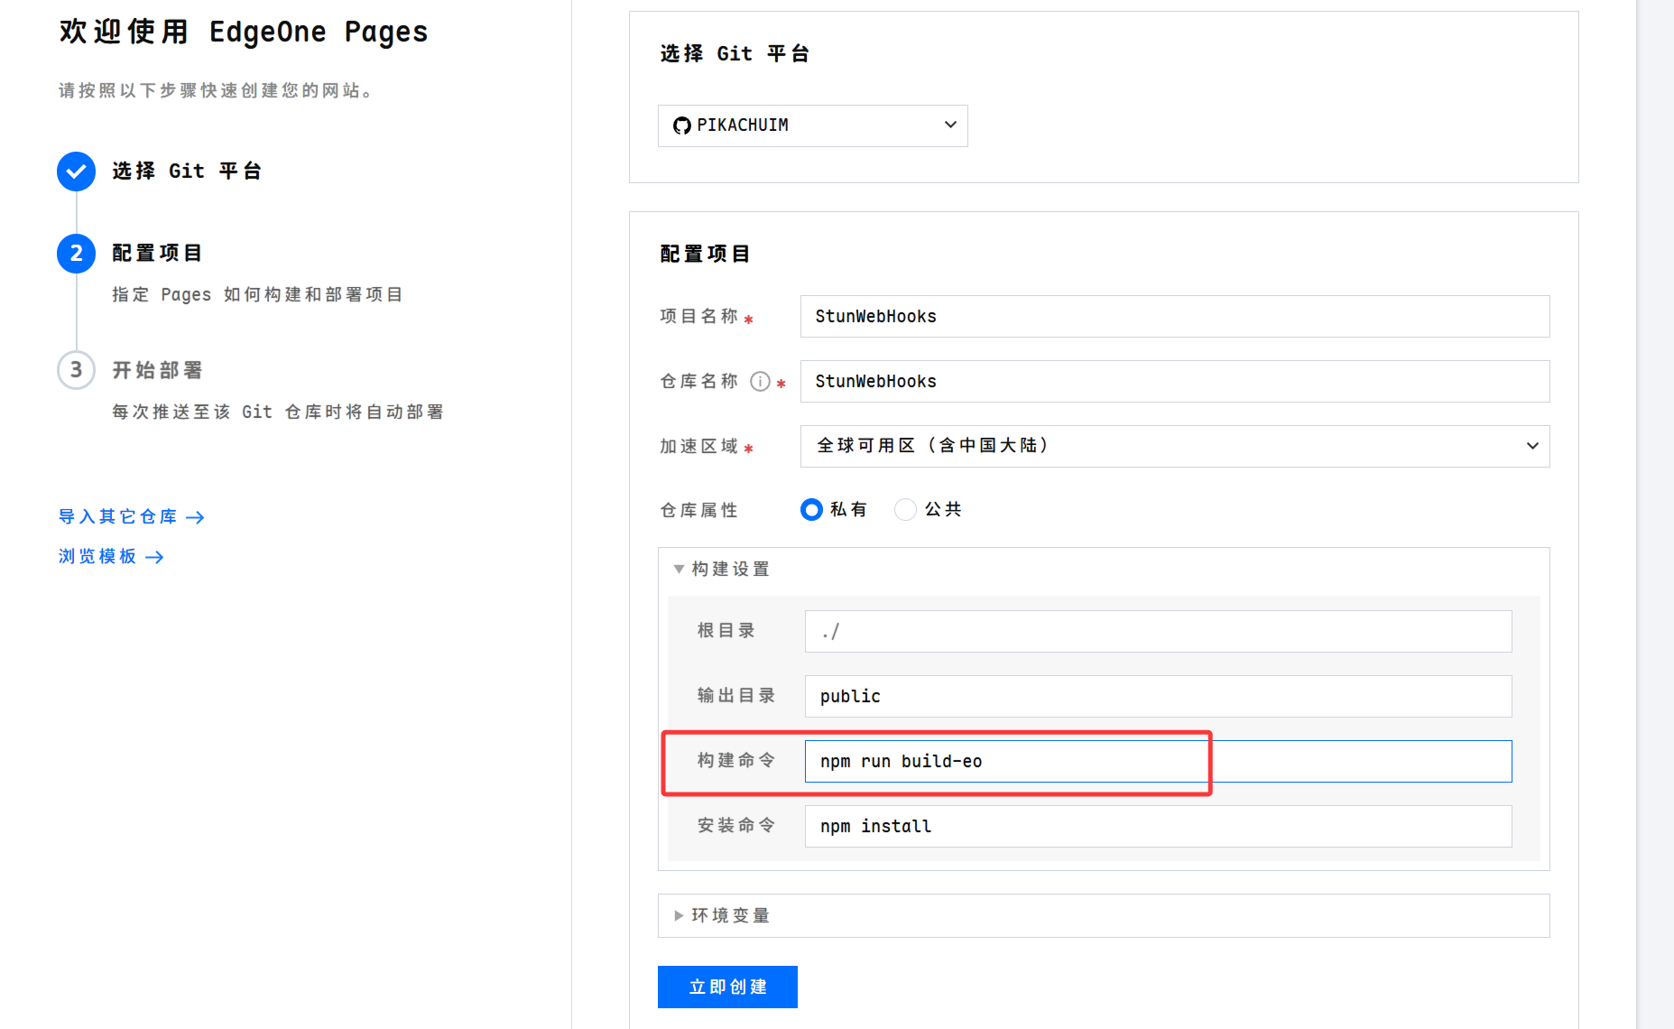Image resolution: width=1674 pixels, height=1029 pixels.
Task: Click the completed step checkmark for 选择 Git 平台
Action: [77, 171]
